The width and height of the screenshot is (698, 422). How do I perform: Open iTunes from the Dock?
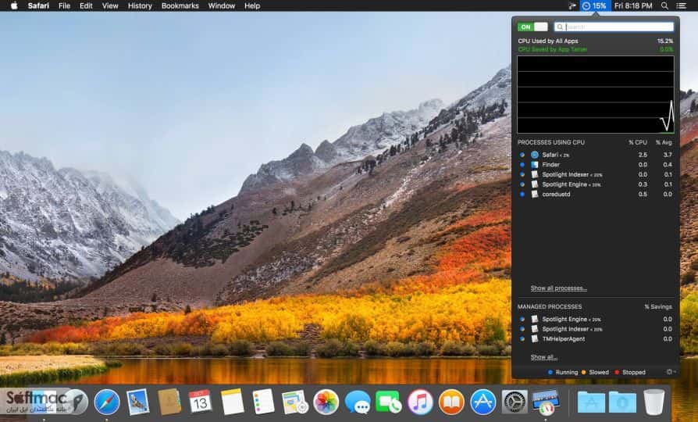tap(420, 402)
